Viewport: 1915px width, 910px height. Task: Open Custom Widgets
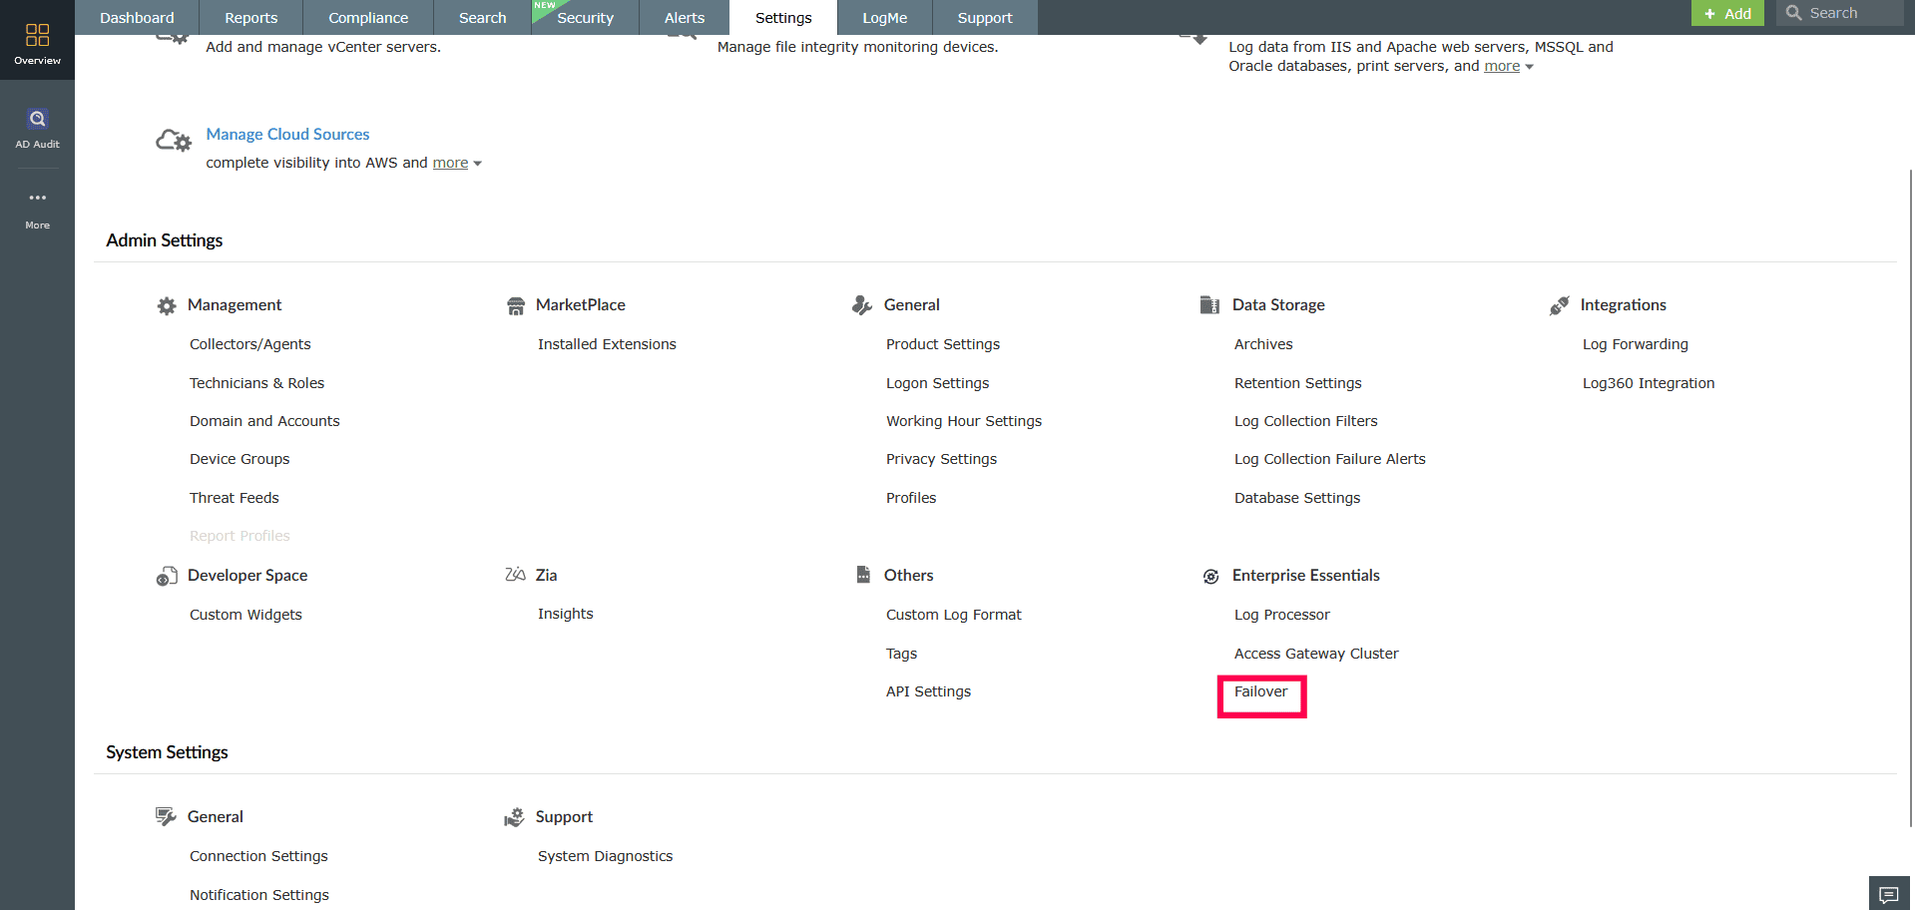[x=245, y=615]
